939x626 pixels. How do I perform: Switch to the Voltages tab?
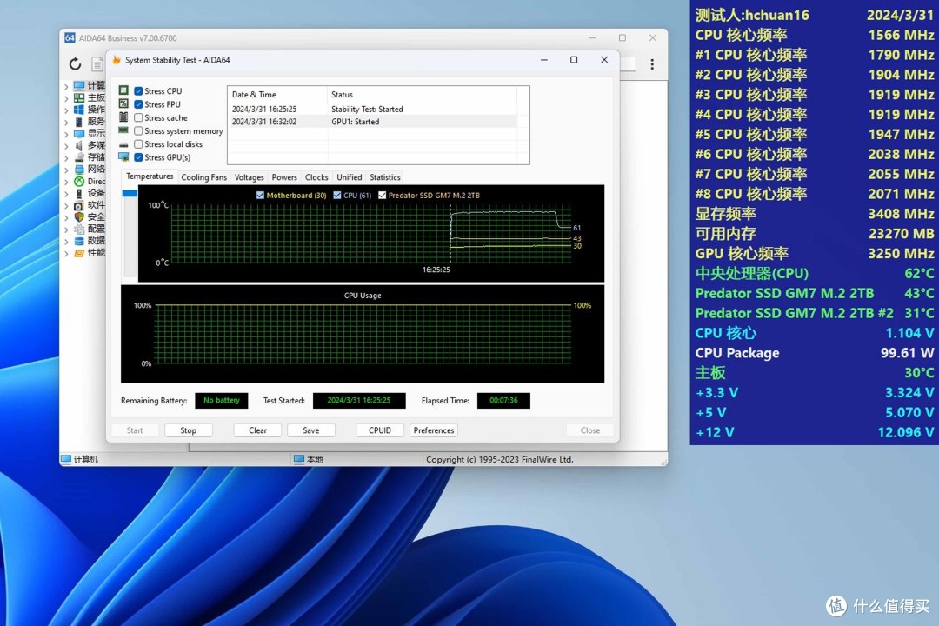250,177
